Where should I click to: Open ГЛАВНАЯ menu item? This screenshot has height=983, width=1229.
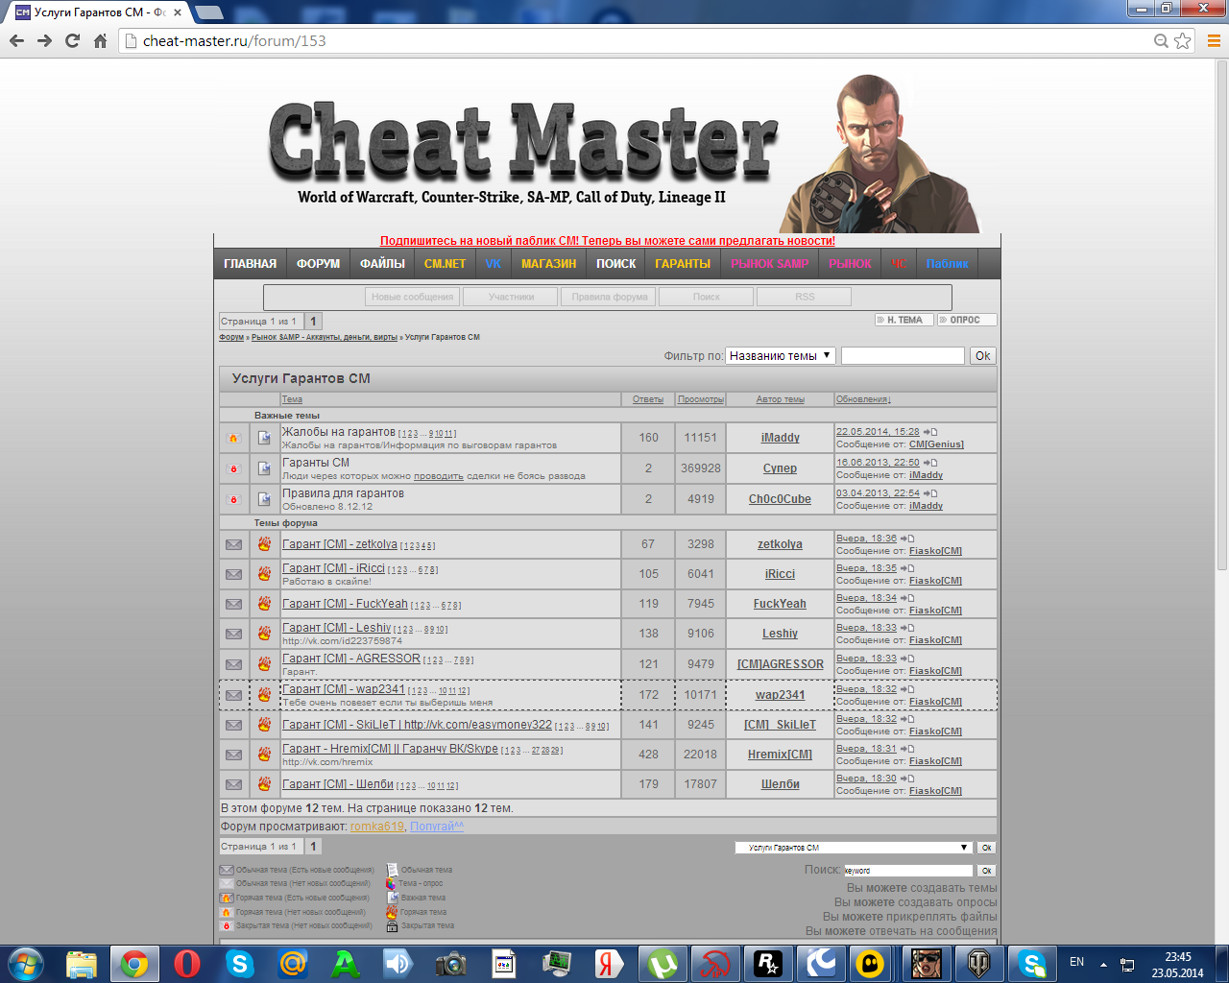250,264
